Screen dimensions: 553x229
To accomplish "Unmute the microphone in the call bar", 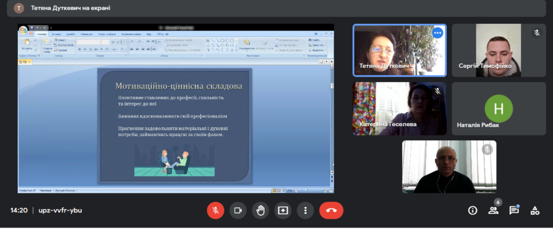I will click(215, 211).
